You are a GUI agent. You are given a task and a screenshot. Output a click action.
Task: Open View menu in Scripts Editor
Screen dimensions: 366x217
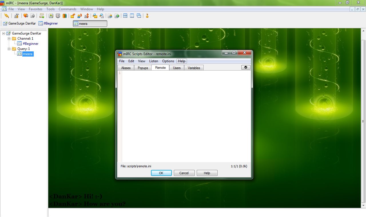[x=142, y=61]
